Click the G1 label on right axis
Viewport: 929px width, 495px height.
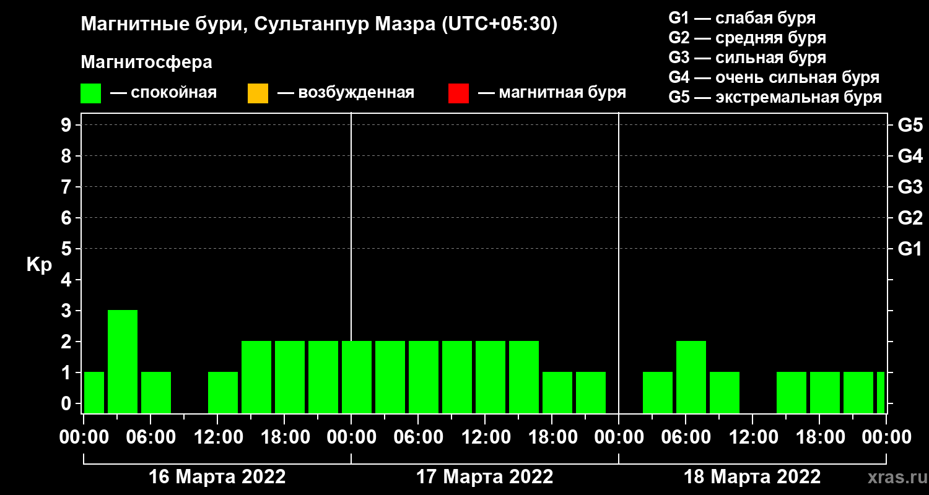(910, 249)
